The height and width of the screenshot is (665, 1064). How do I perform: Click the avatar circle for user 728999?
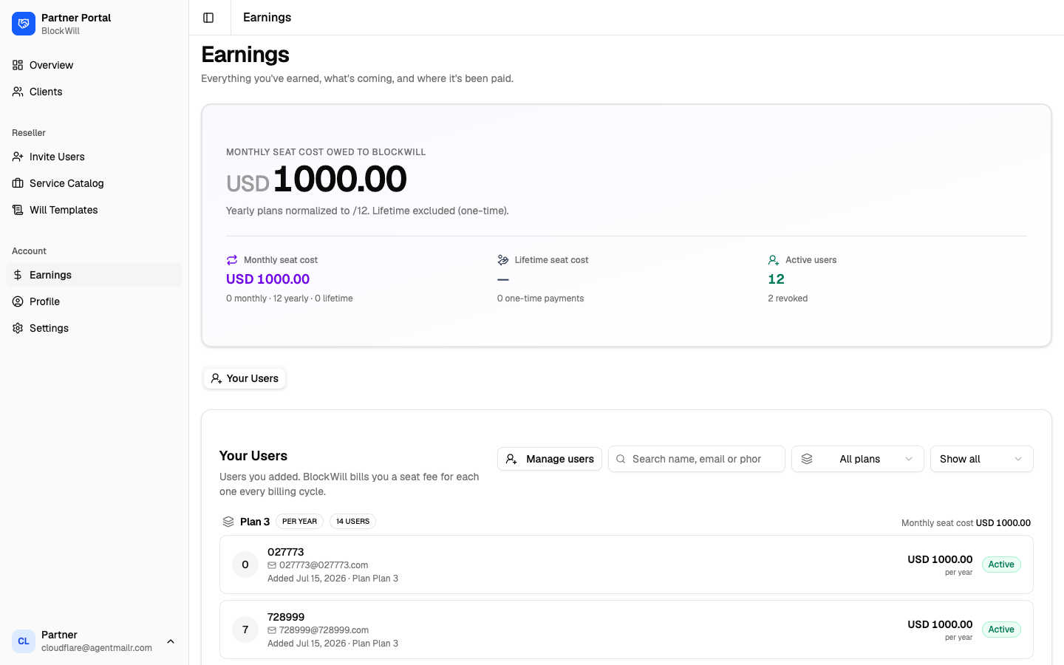pyautogui.click(x=245, y=630)
